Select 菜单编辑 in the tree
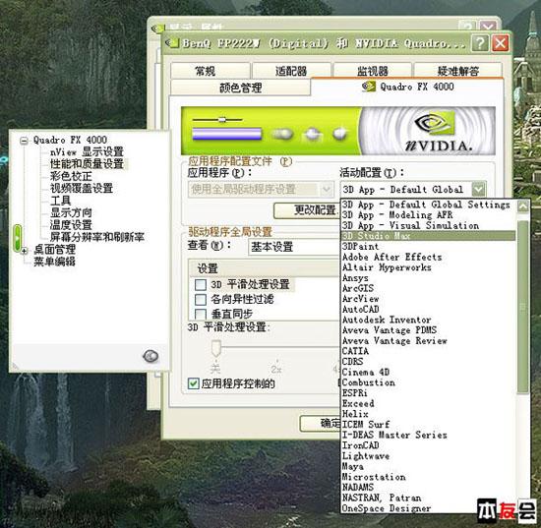The image size is (541, 528). point(54,262)
